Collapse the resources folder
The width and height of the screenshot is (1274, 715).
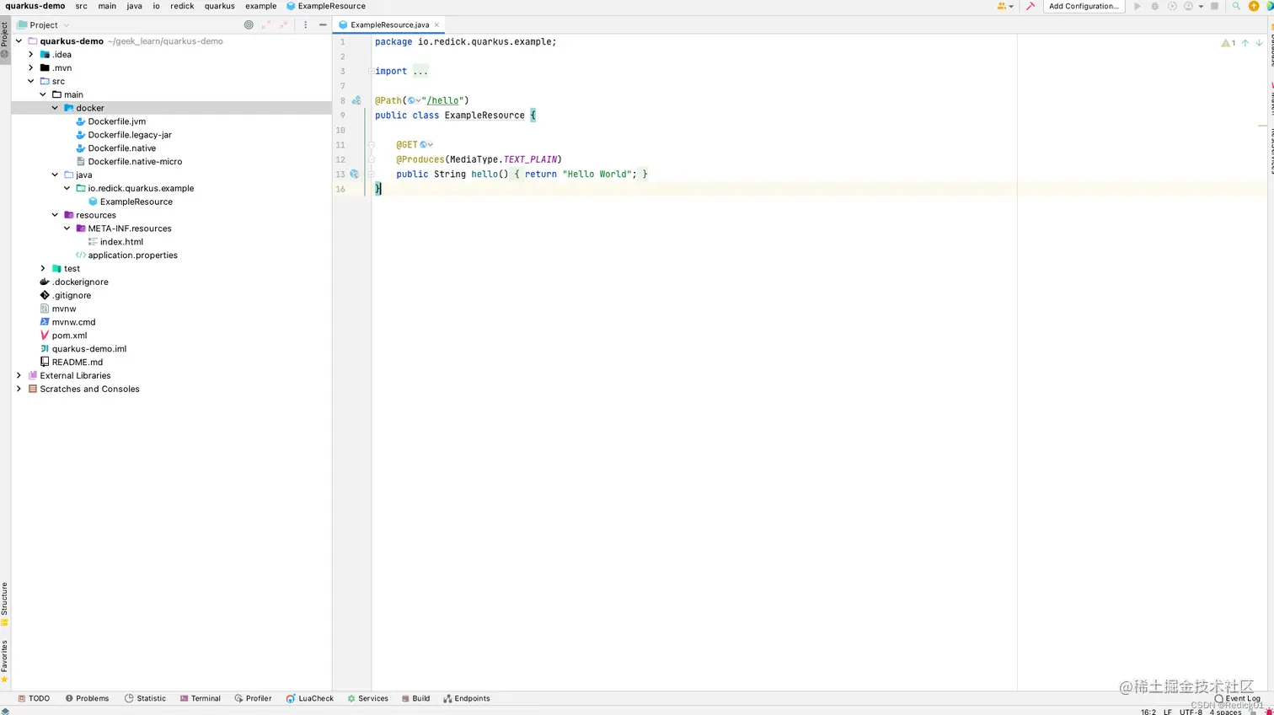[56, 215]
